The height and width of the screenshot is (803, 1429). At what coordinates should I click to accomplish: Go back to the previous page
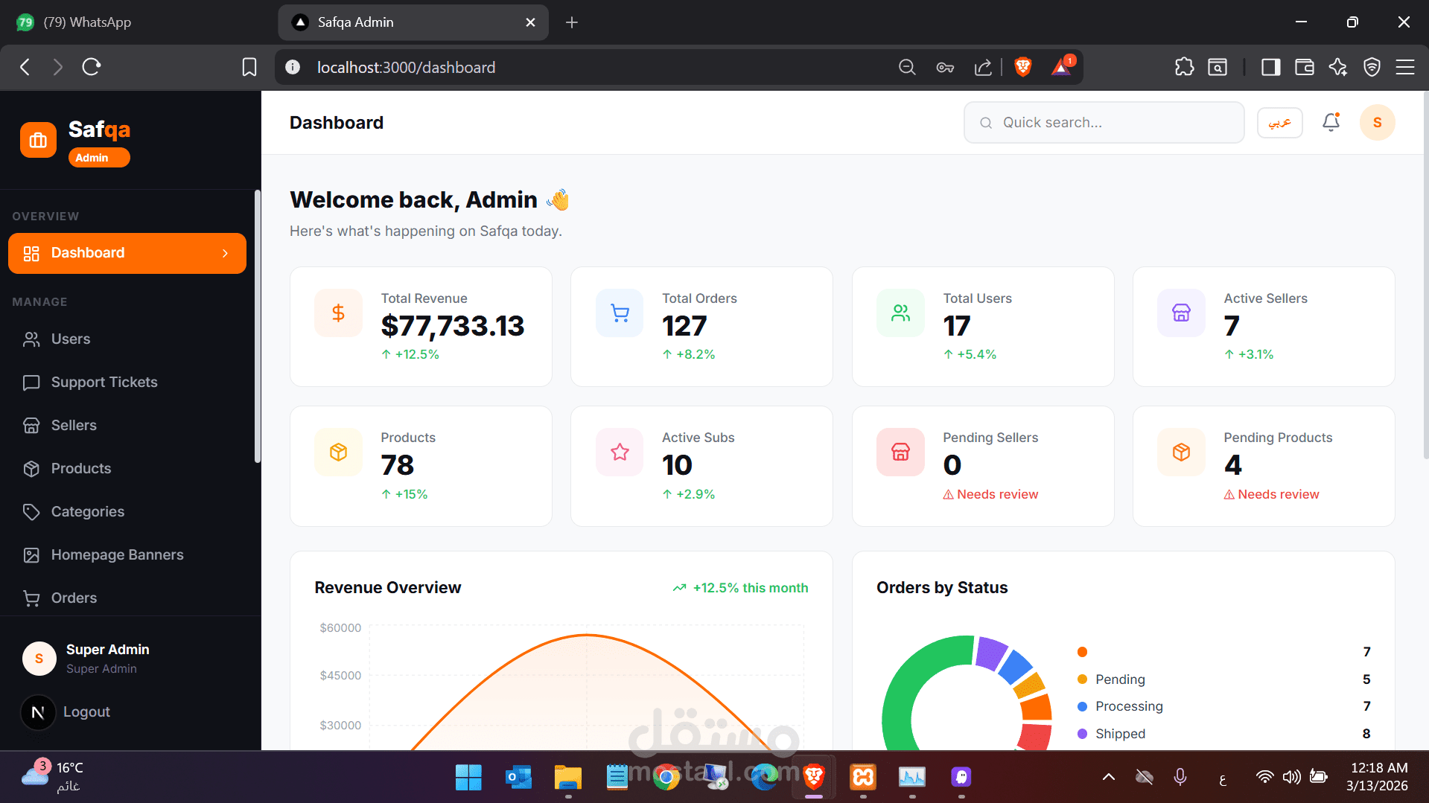pos(25,67)
